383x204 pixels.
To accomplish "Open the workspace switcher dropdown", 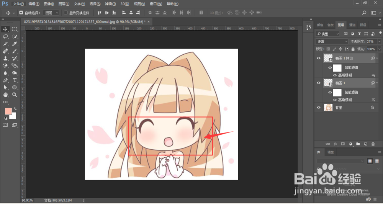I will tap(375, 13).
